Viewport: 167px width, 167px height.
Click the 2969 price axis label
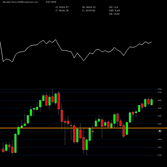tap(159, 139)
